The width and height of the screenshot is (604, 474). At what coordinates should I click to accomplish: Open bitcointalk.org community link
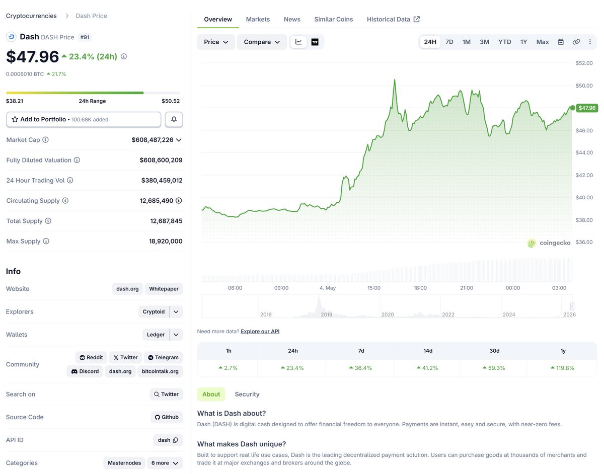(x=160, y=371)
